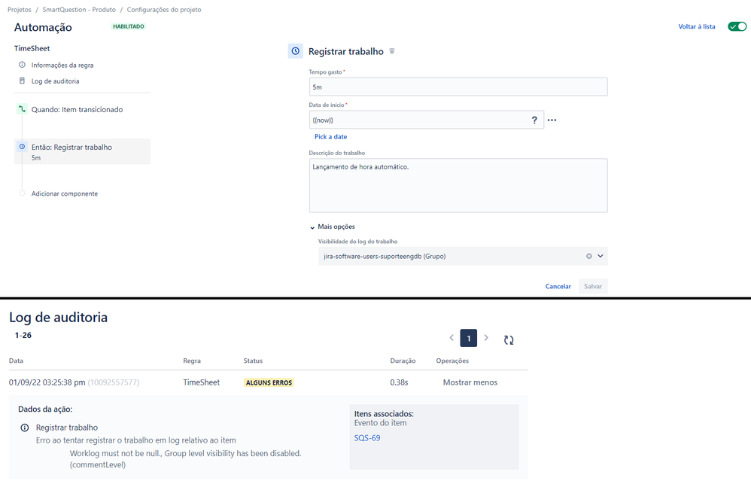Open SmartQuestion - Produto breadcrumb

click(79, 10)
